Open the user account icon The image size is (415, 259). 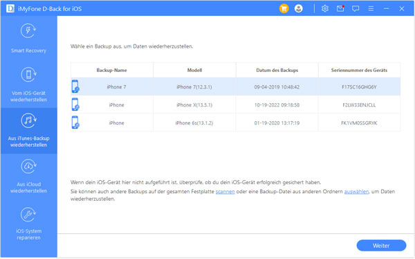(x=299, y=9)
